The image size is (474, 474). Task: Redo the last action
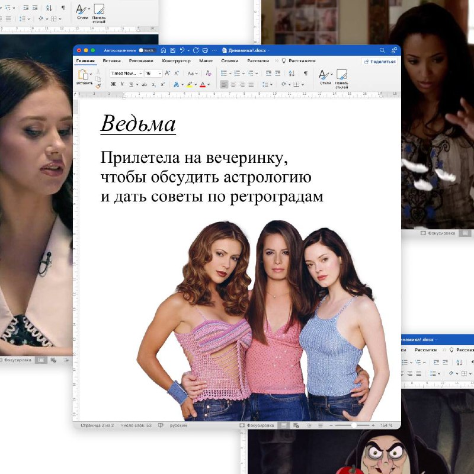tap(196, 50)
